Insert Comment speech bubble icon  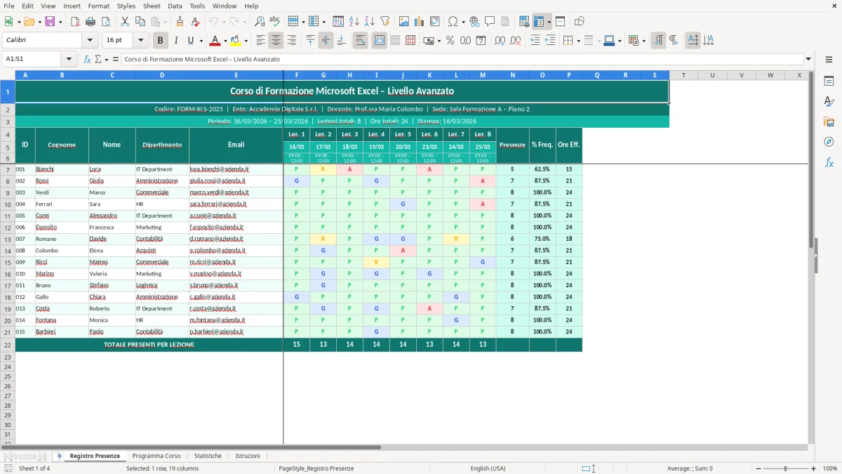coord(490,22)
